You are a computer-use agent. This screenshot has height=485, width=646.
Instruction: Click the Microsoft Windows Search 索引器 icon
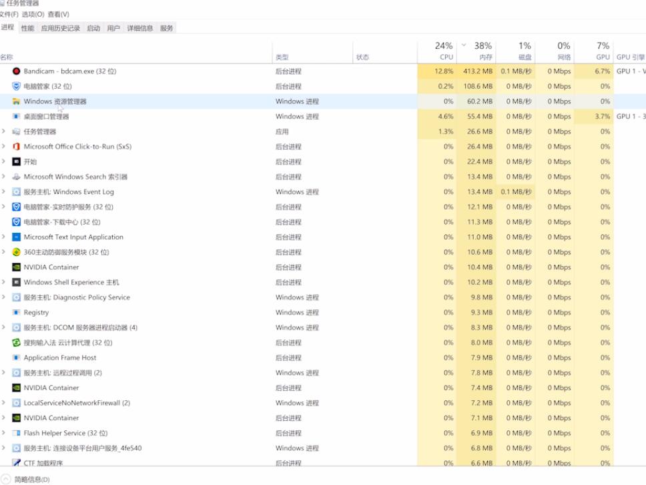(16, 177)
